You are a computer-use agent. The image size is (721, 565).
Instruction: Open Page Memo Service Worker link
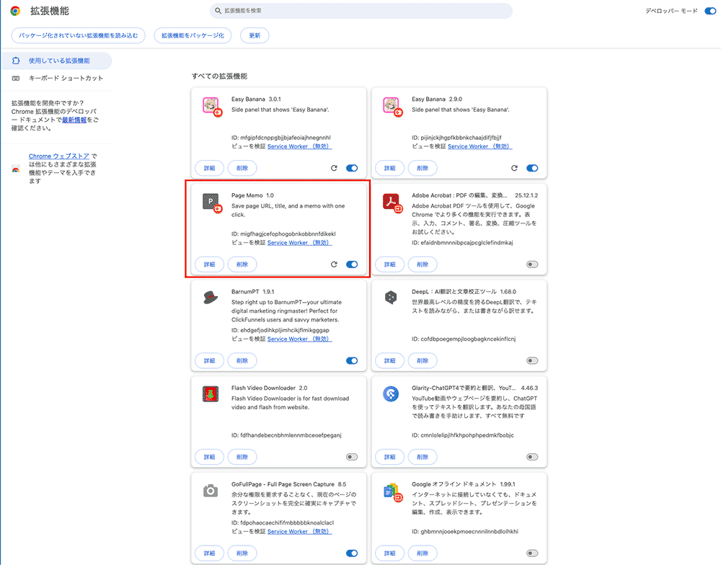pos(299,243)
